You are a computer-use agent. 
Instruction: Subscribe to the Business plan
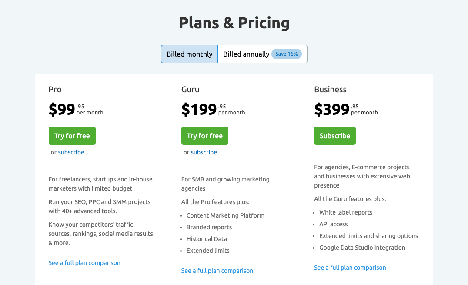tap(334, 135)
